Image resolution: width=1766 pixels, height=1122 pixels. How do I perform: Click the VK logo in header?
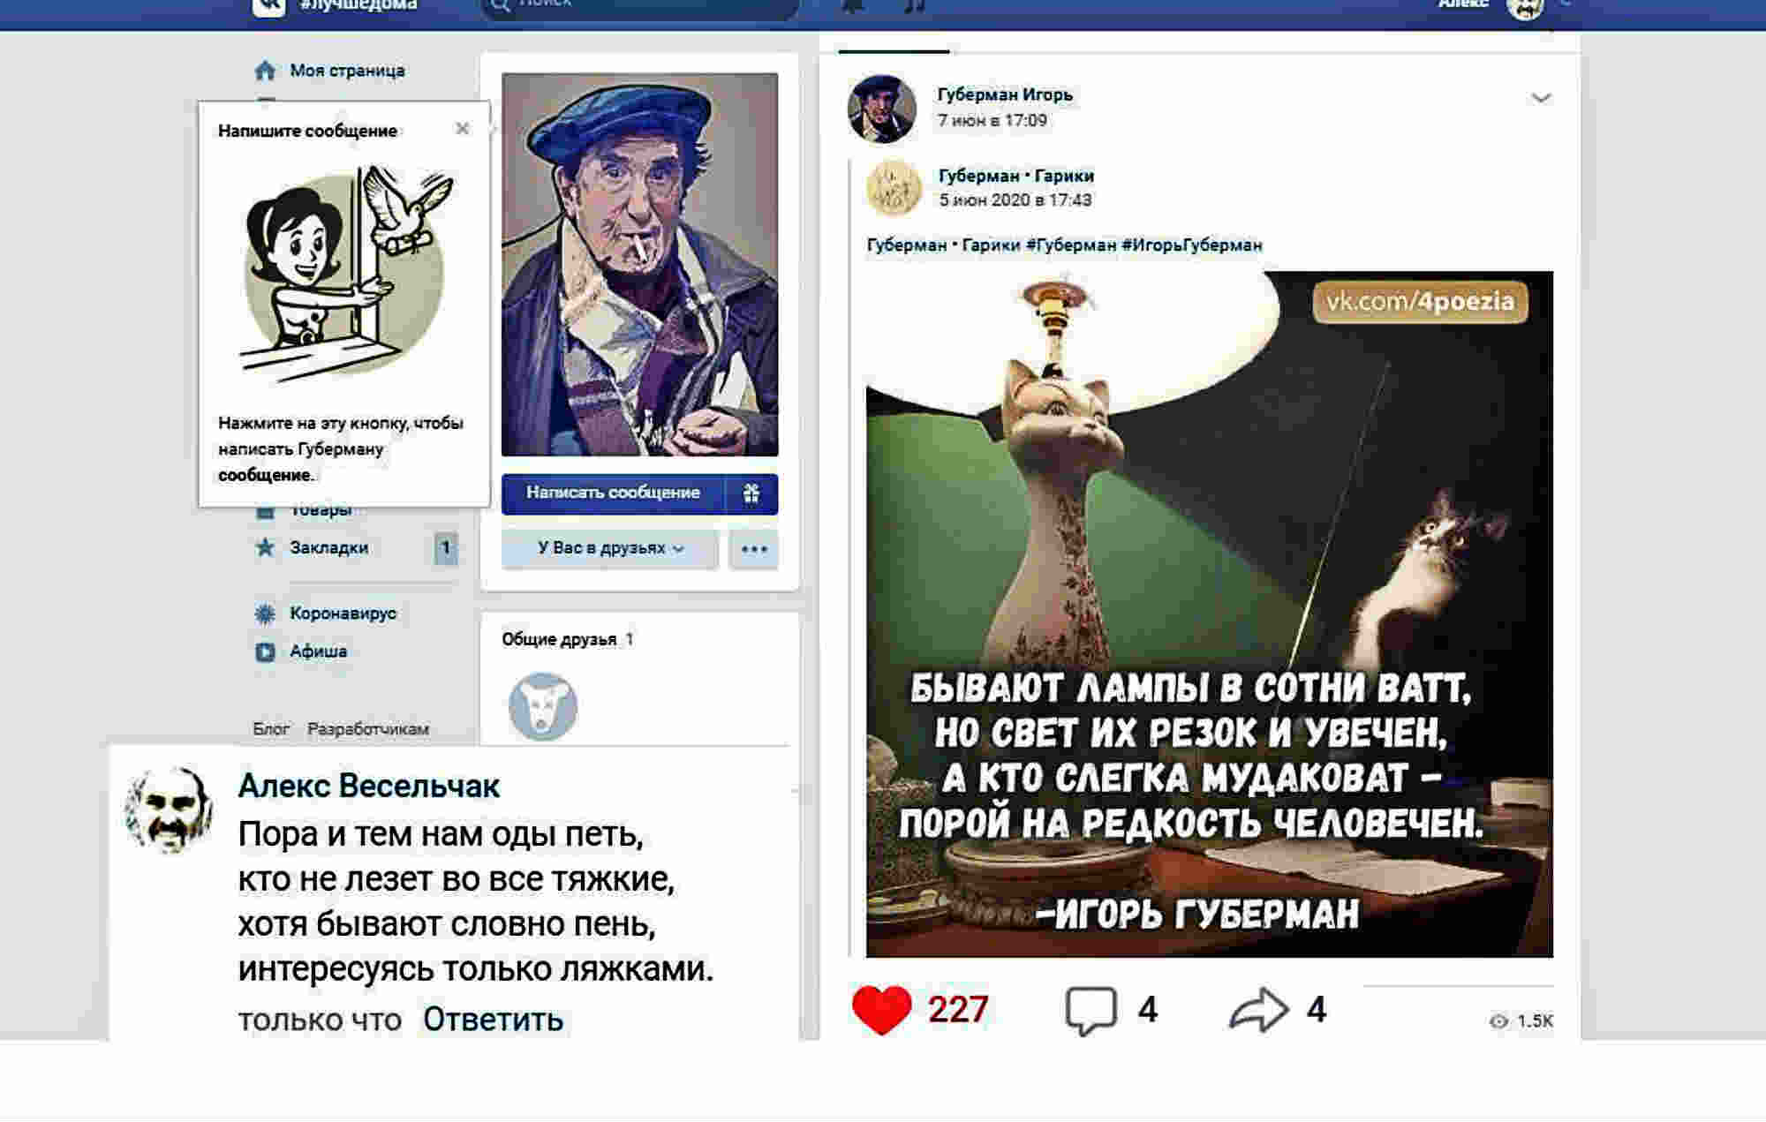(268, 6)
